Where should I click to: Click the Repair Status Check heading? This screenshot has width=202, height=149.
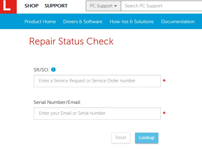pos(71,41)
